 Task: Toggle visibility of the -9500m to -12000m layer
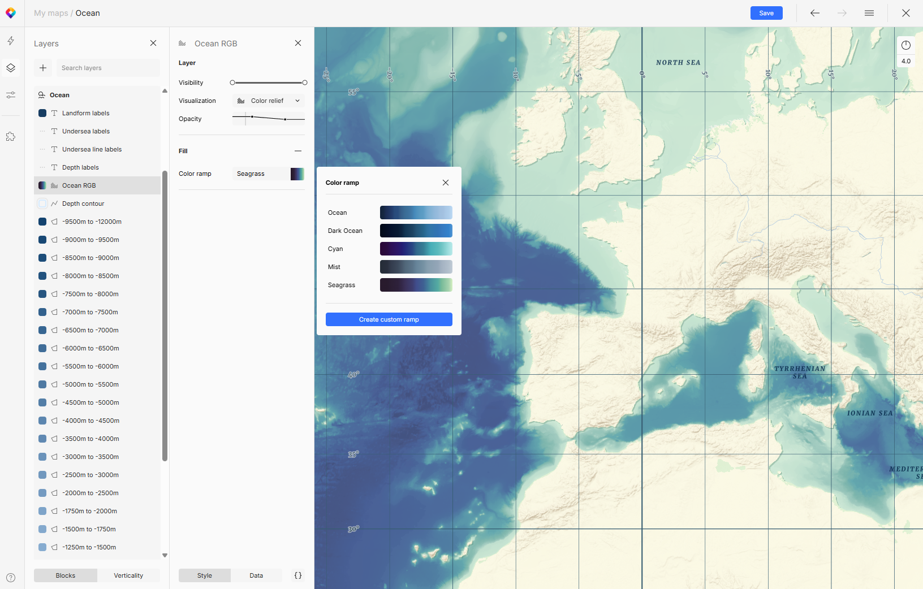[x=42, y=221]
